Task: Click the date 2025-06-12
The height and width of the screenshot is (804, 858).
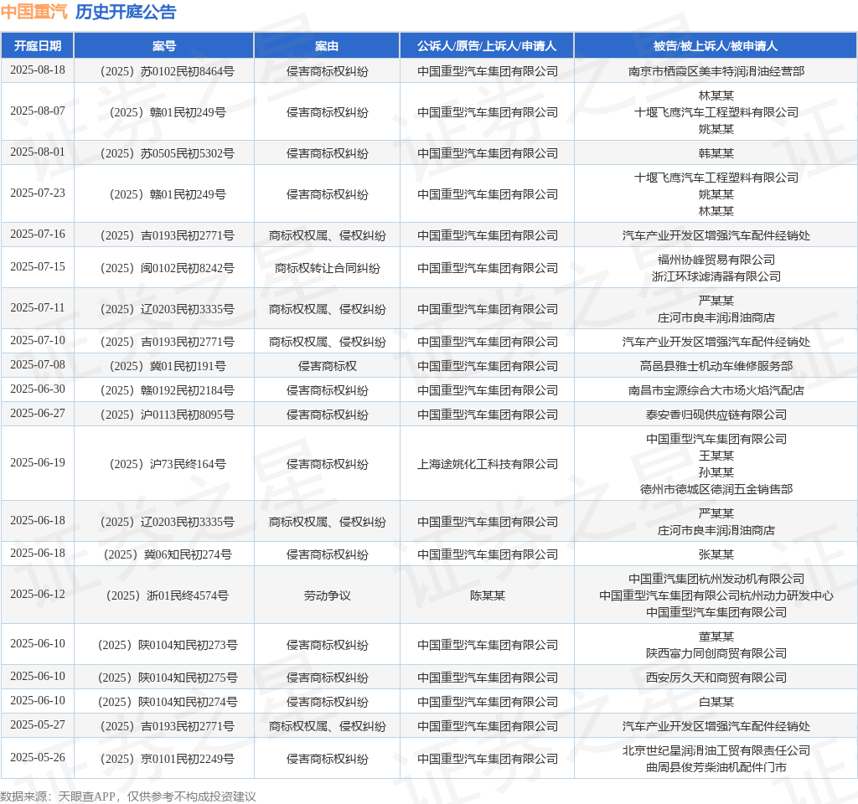Action: click(x=37, y=594)
